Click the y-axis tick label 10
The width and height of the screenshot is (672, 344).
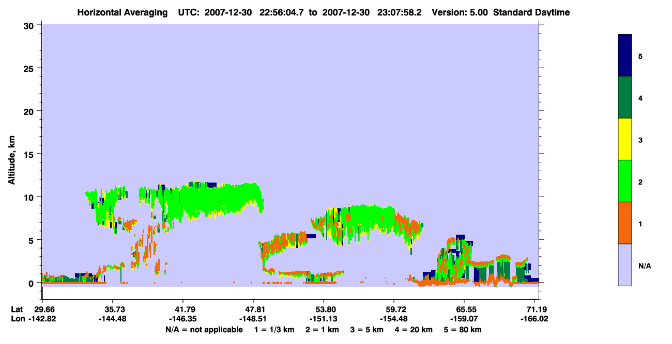pos(30,197)
